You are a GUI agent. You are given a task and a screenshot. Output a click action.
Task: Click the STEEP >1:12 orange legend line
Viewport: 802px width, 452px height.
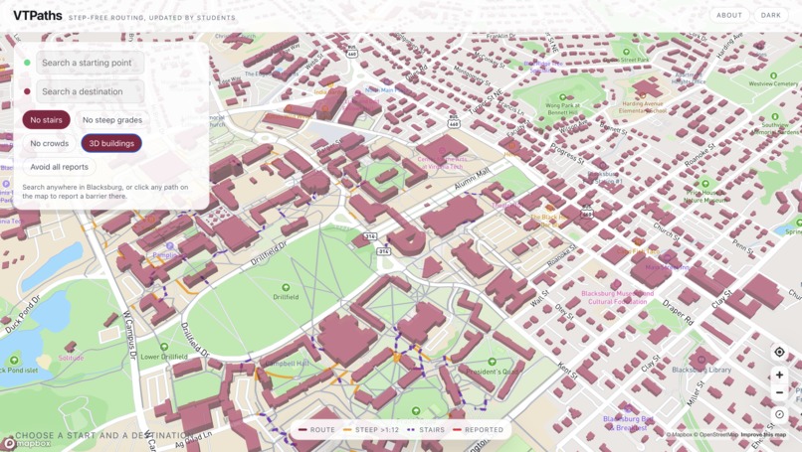pos(347,430)
